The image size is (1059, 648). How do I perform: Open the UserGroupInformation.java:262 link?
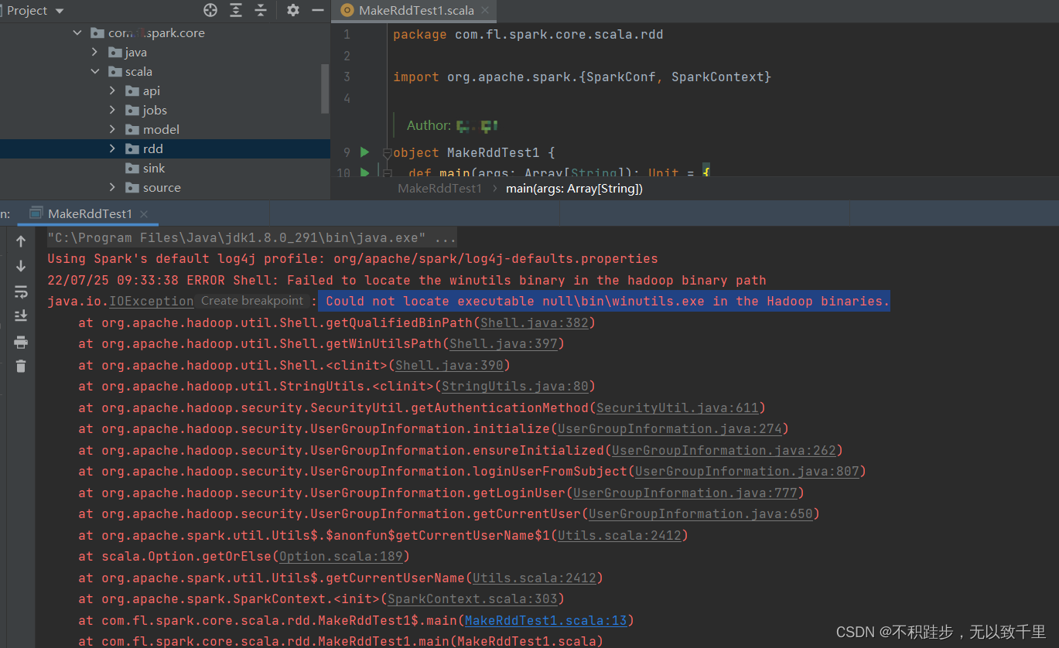click(724, 450)
